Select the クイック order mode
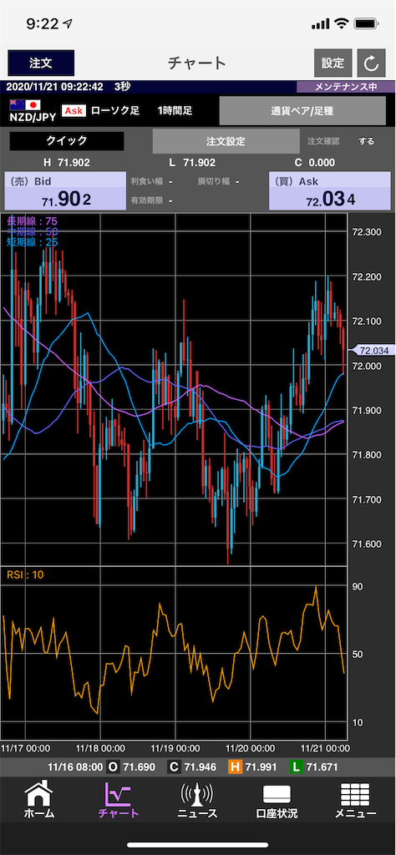This screenshot has width=396, height=855. (x=67, y=140)
